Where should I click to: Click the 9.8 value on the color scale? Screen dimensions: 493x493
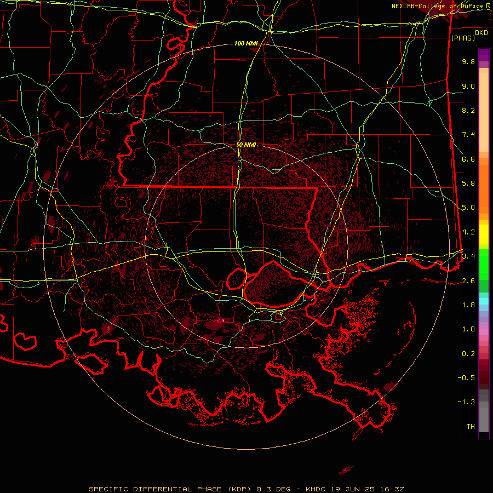click(468, 61)
